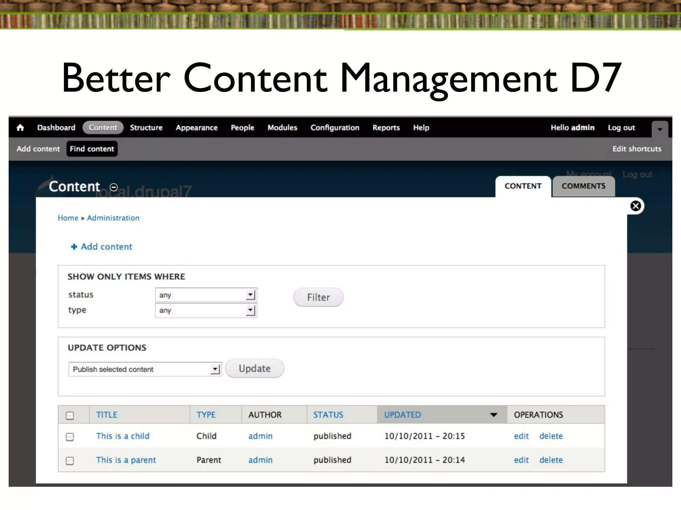681x510 pixels.
Task: Close the overlay with the X icon
Action: pos(635,206)
